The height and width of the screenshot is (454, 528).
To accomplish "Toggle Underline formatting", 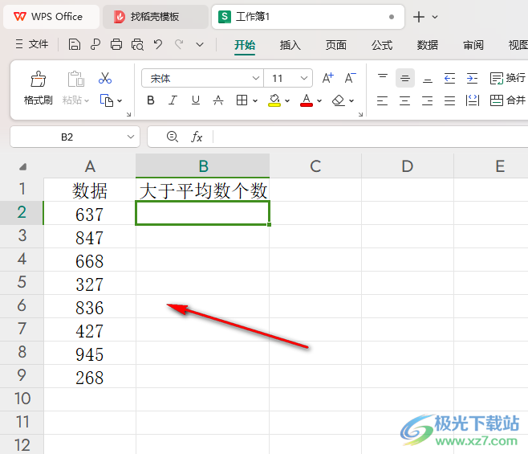I will pyautogui.click(x=195, y=100).
